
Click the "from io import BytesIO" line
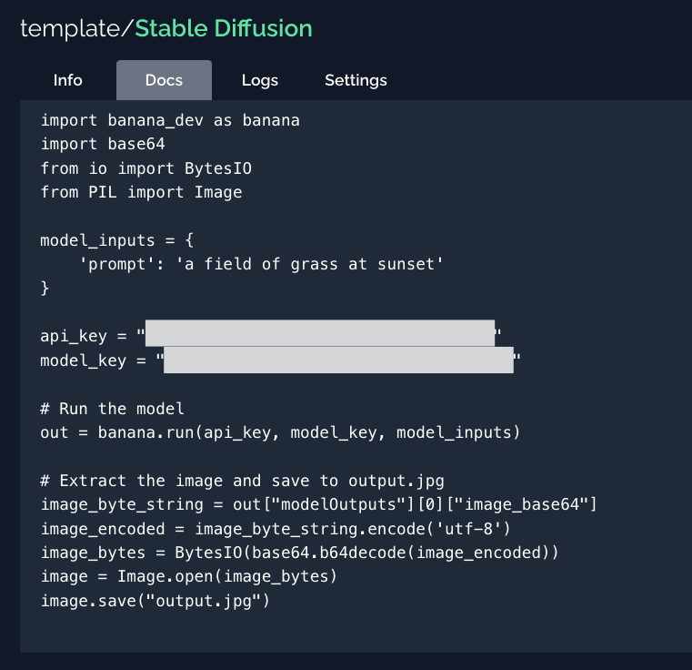(145, 168)
